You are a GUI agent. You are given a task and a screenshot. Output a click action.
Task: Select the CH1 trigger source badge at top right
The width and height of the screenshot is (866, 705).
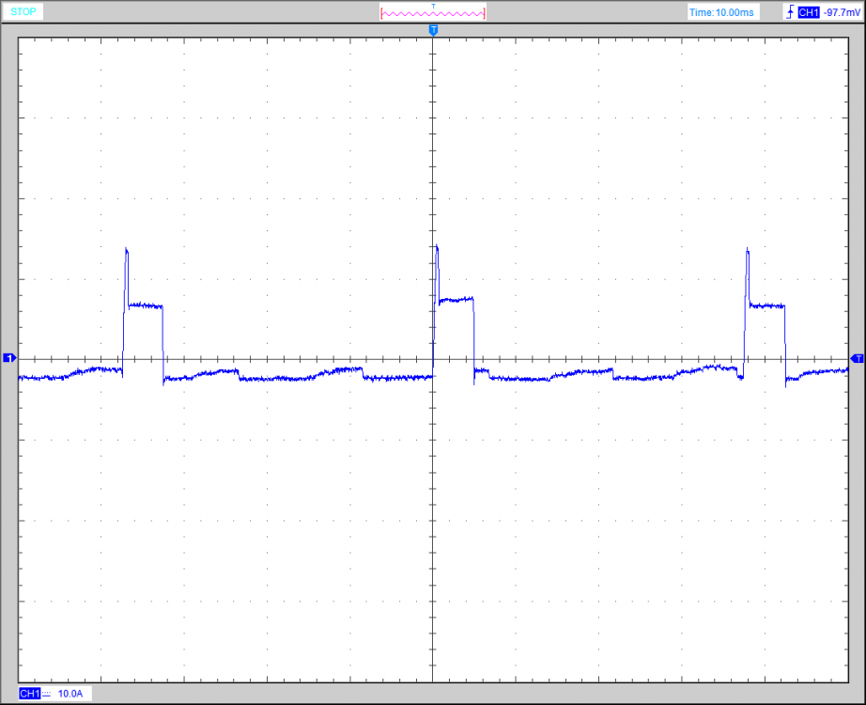coord(809,12)
